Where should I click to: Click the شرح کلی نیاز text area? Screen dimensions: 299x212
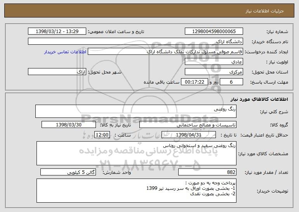click(x=136, y=111)
